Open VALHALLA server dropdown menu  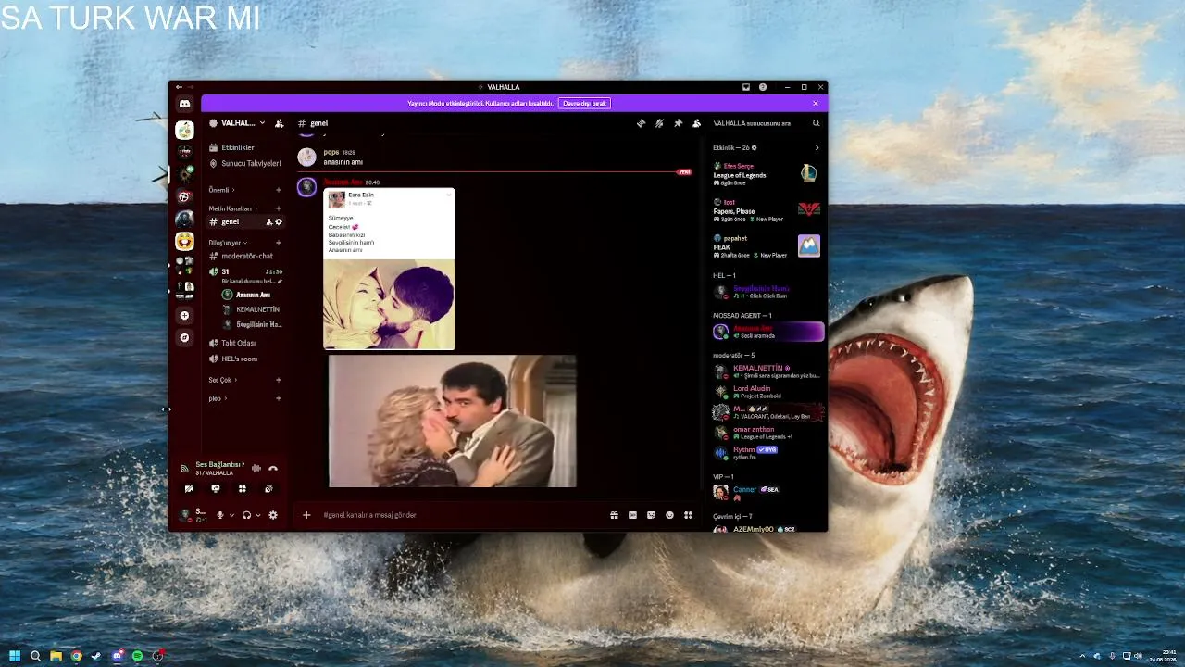(x=237, y=123)
